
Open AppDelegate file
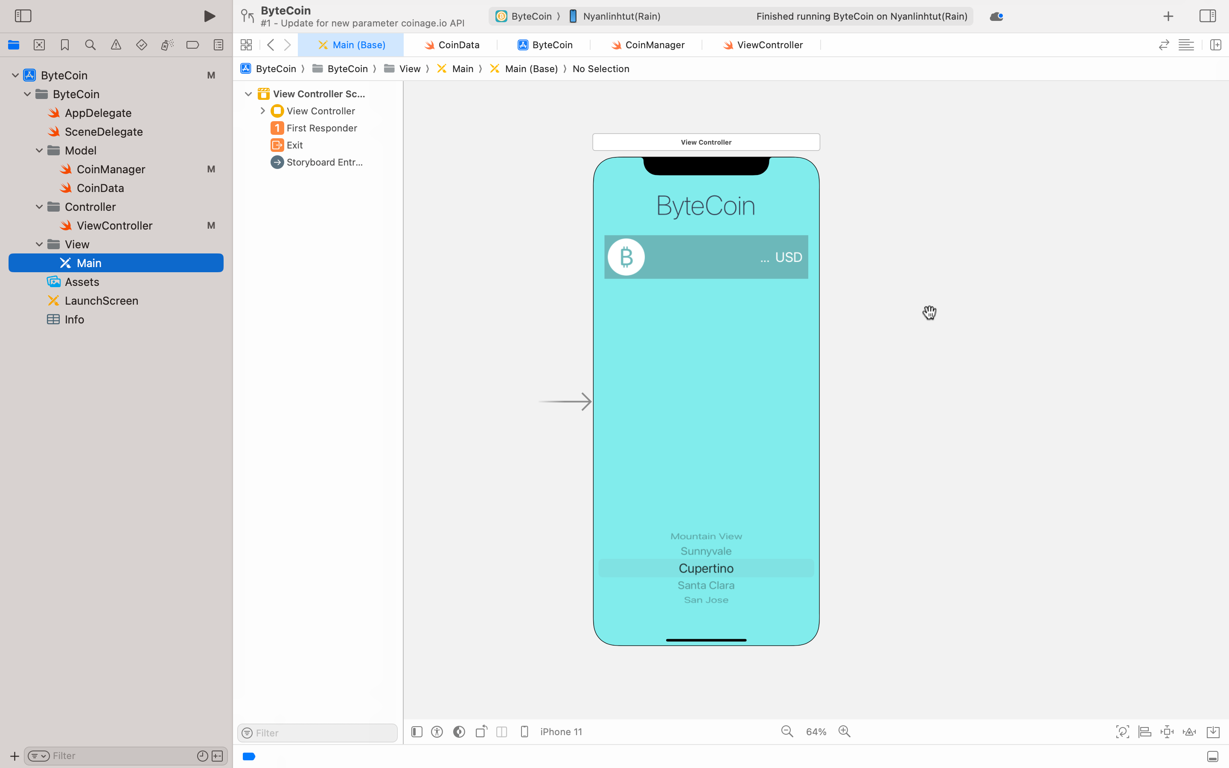98,113
